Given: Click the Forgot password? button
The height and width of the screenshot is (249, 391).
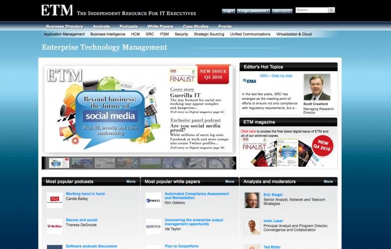Looking at the screenshot, I should click(253, 11).
